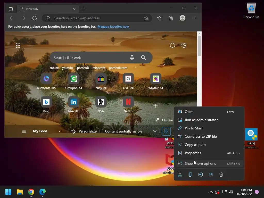Open the profile avatar icon
The image size is (264, 198).
[183, 18]
